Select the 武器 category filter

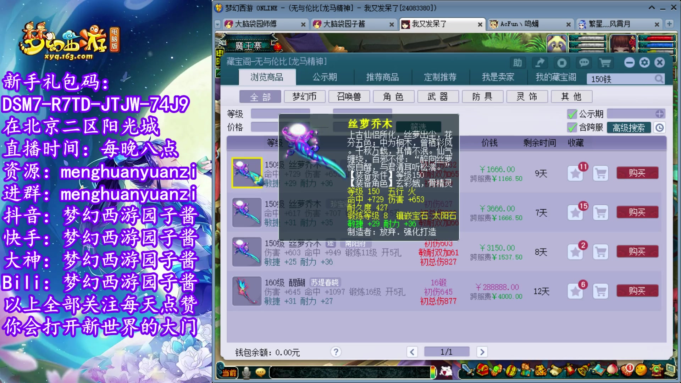tap(438, 97)
